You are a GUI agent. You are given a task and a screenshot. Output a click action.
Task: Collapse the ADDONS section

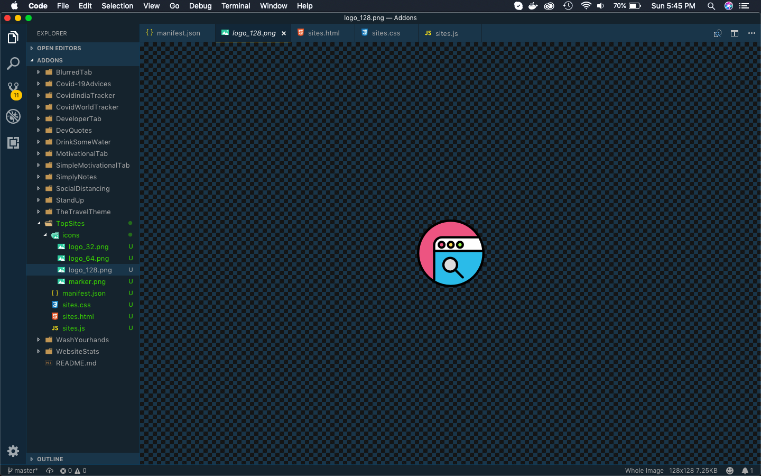tap(83, 60)
